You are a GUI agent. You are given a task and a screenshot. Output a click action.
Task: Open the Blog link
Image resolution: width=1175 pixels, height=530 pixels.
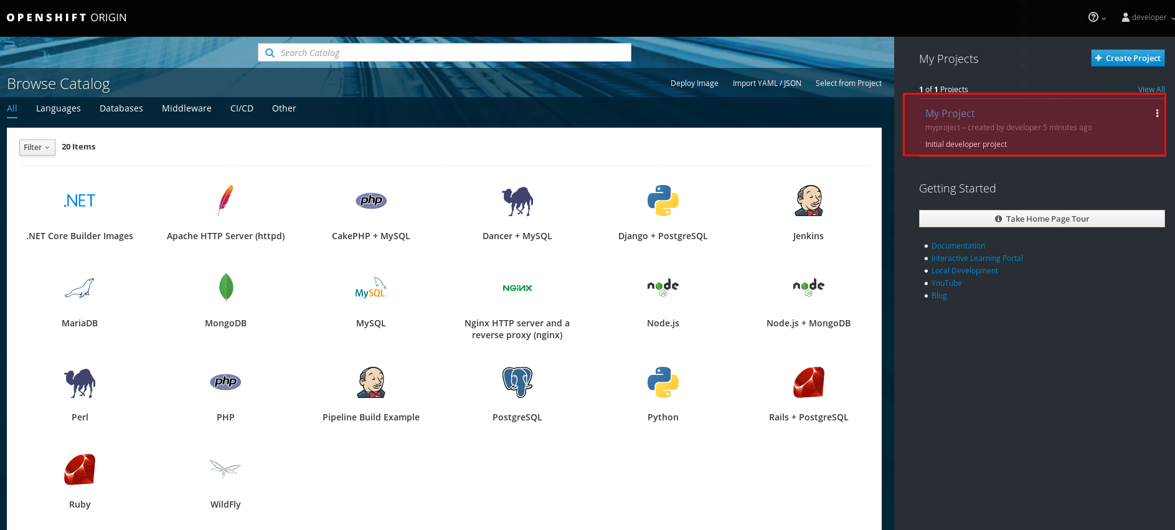click(939, 296)
